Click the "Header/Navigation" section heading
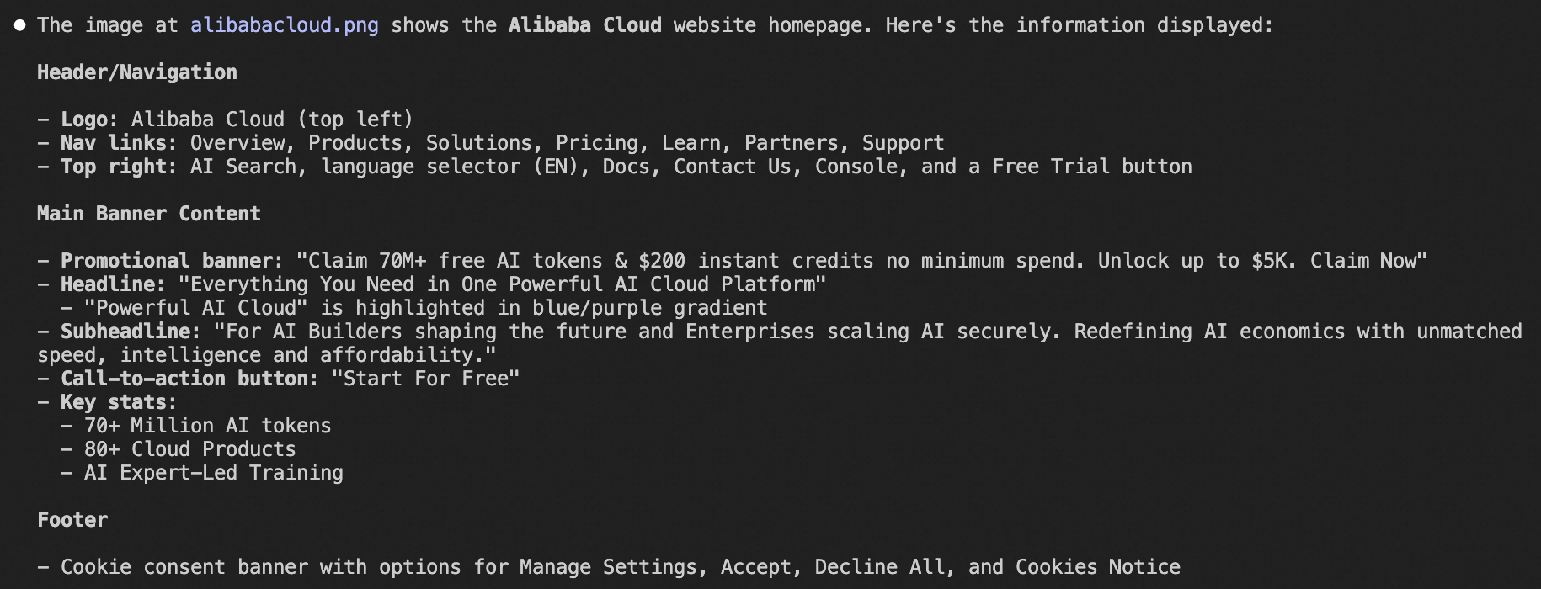This screenshot has width=1541, height=589. (136, 72)
